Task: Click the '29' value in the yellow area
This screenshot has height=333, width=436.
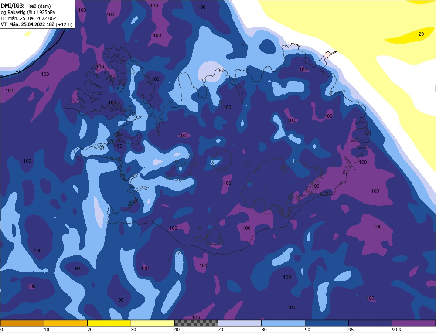Action: tap(421, 34)
